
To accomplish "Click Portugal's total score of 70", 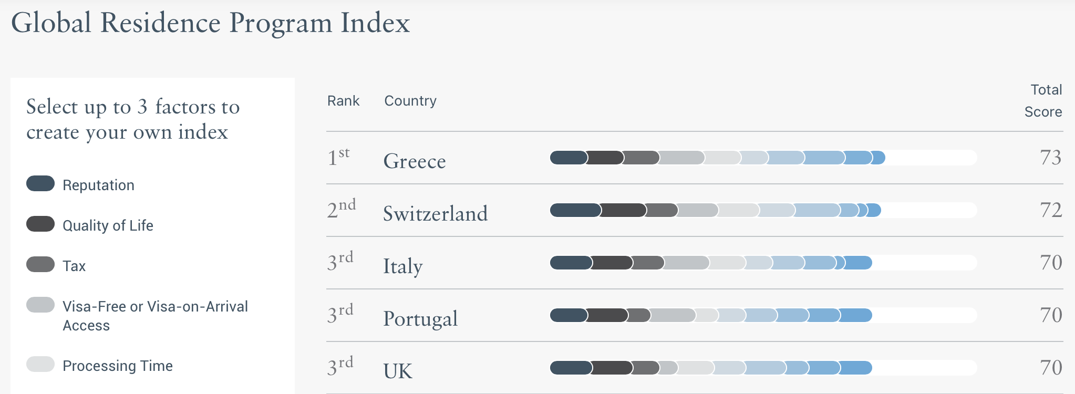I will click(1051, 315).
